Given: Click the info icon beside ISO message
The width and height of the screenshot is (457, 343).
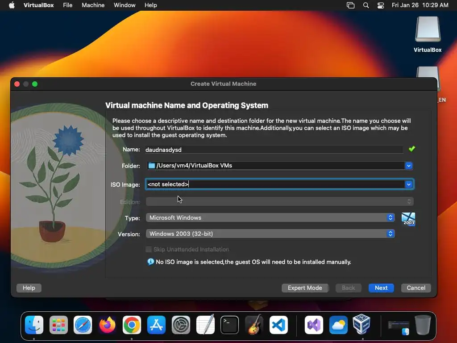Looking at the screenshot, I should click(151, 262).
